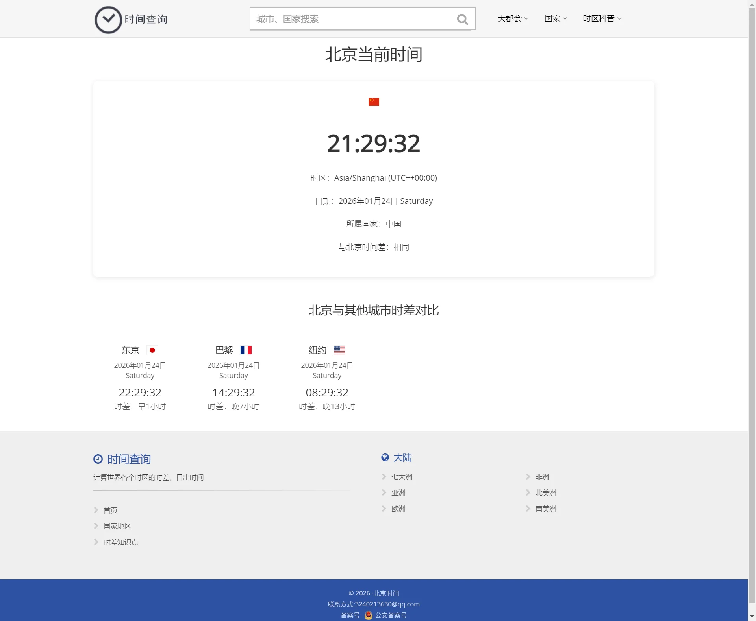
Task: Click the France flag beside 巴黎
Action: (246, 350)
